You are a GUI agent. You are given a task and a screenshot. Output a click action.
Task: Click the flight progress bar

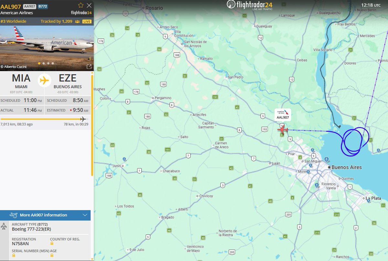(44, 119)
